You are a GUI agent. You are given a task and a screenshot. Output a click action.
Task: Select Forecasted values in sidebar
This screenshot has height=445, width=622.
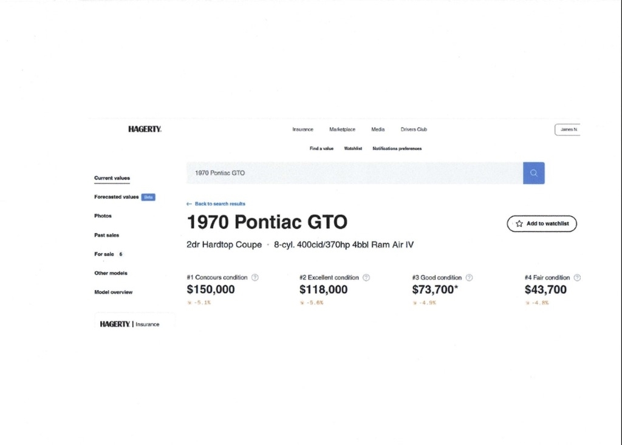pos(116,197)
